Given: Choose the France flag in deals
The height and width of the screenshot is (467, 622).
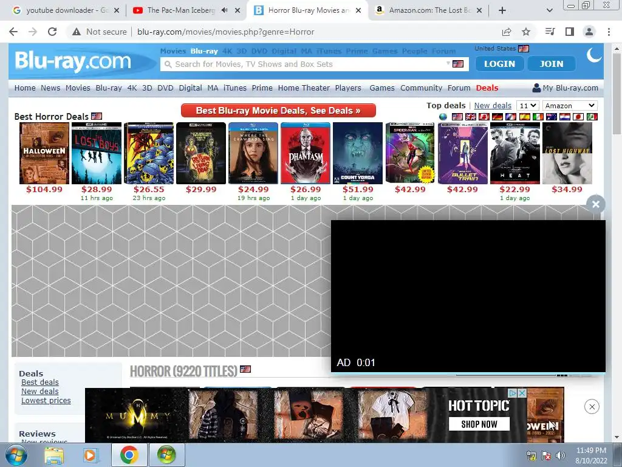Looking at the screenshot, I should pos(511,117).
